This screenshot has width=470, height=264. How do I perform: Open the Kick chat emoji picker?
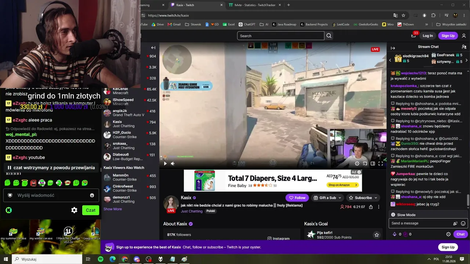point(92,195)
